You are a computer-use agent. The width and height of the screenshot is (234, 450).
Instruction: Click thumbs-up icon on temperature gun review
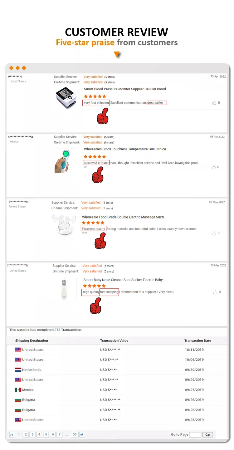214,167
